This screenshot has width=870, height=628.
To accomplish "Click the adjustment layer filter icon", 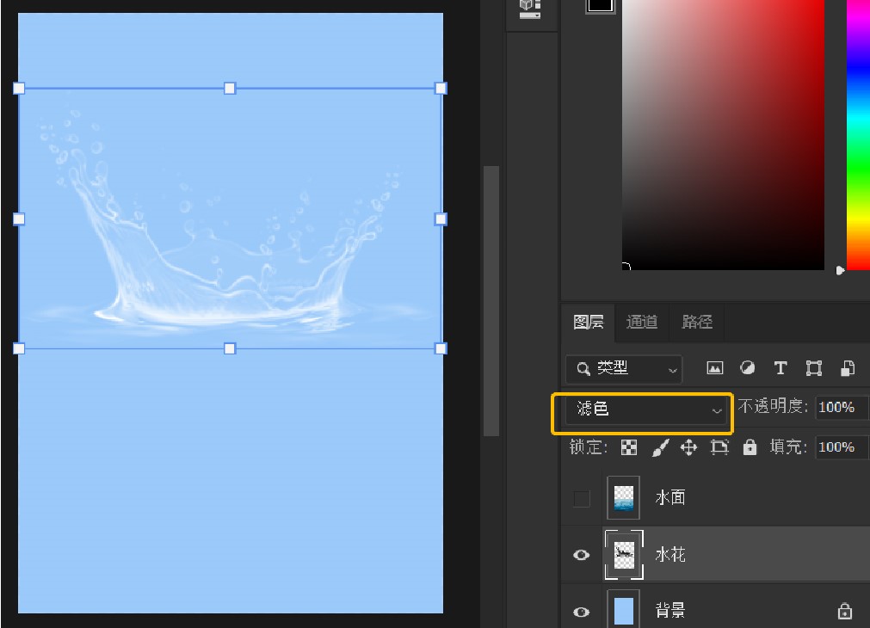I will (x=747, y=368).
